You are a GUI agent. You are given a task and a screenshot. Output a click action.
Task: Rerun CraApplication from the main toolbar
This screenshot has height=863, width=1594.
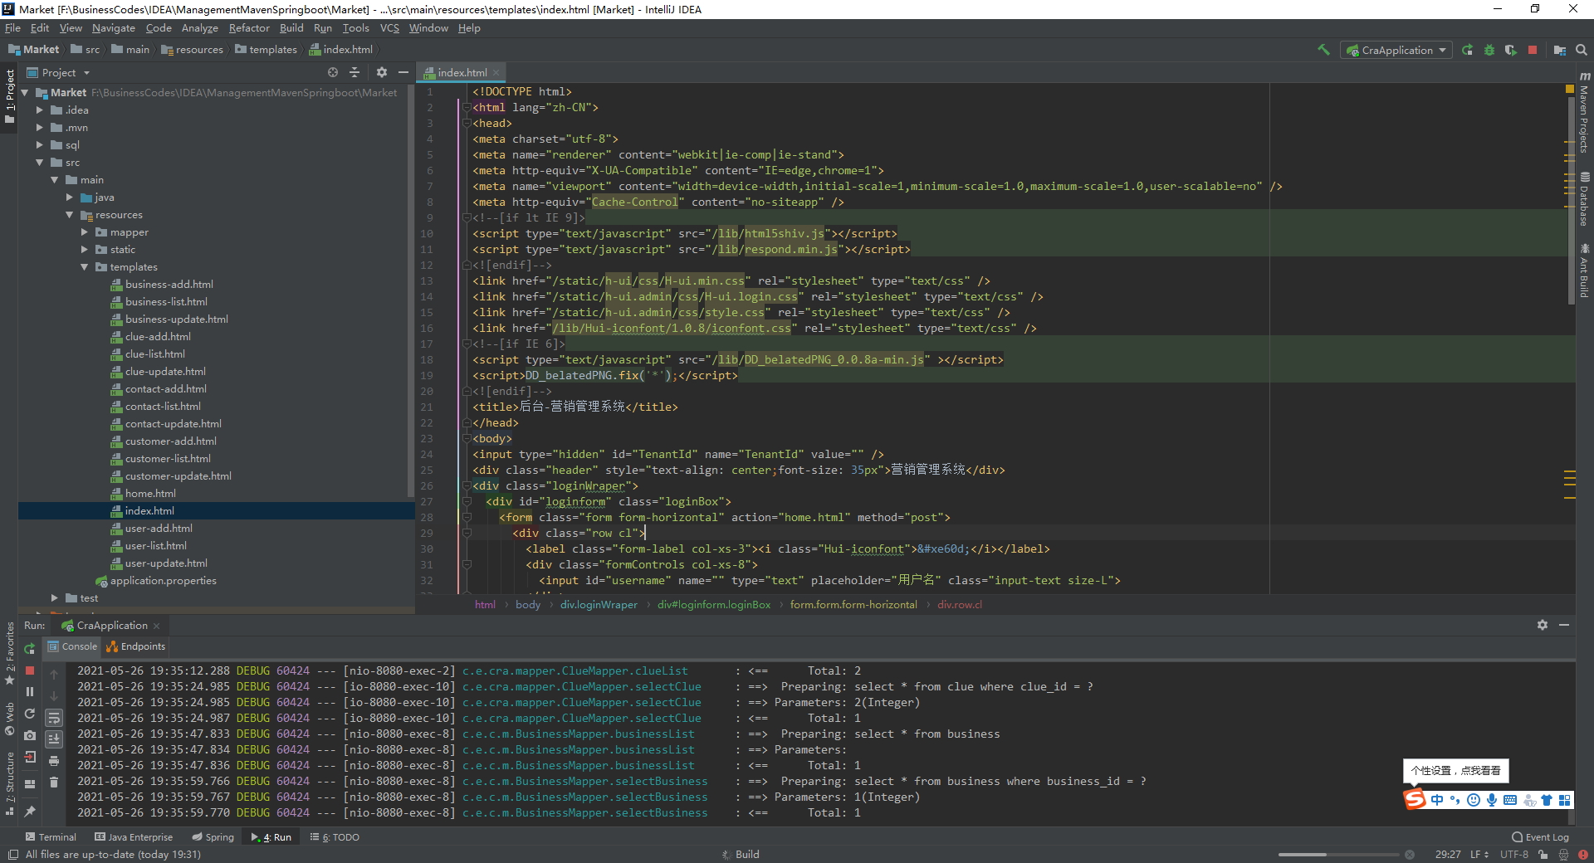pos(1468,50)
